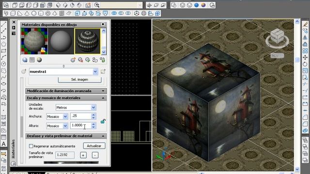Screen dimensions: 310x174
Task: Open the Unidades de escala Metros dropdown
Action: [93, 107]
